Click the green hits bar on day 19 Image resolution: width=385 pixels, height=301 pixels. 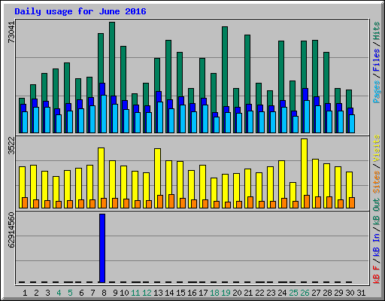point(225,66)
